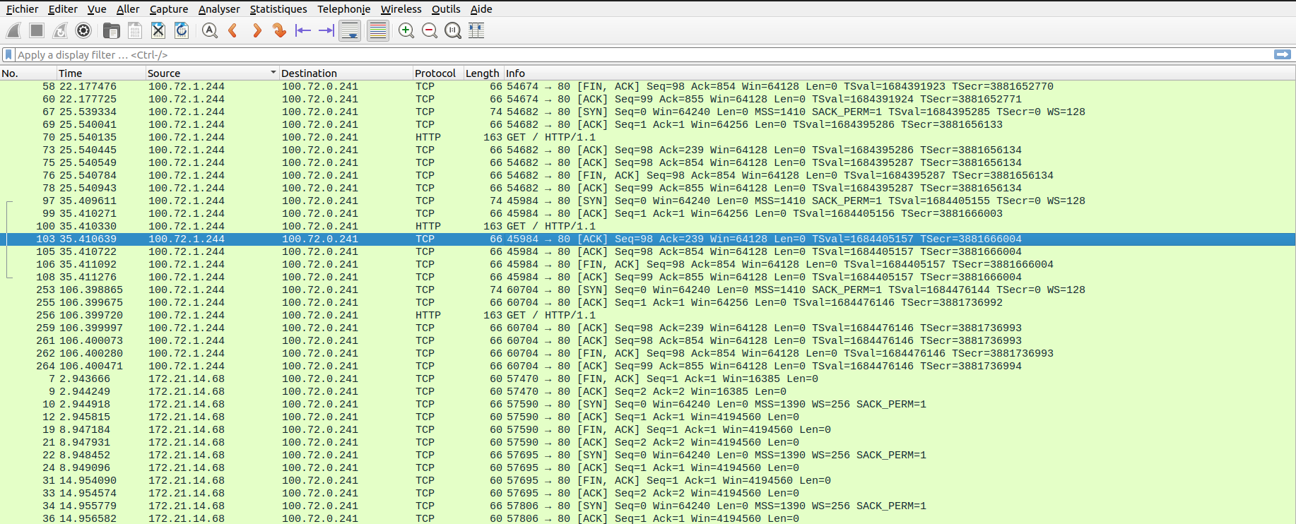The width and height of the screenshot is (1296, 524).
Task: Open the Editer menu
Action: coord(63,9)
